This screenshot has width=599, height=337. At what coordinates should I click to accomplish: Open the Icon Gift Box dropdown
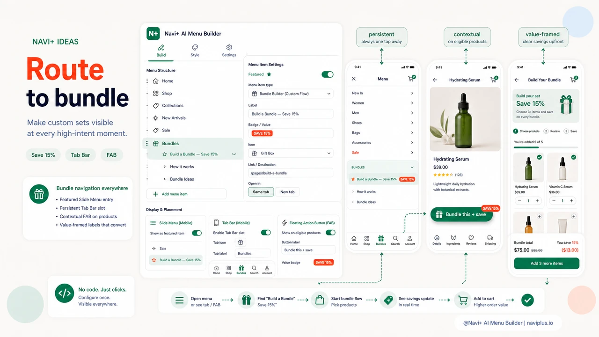tap(291, 153)
